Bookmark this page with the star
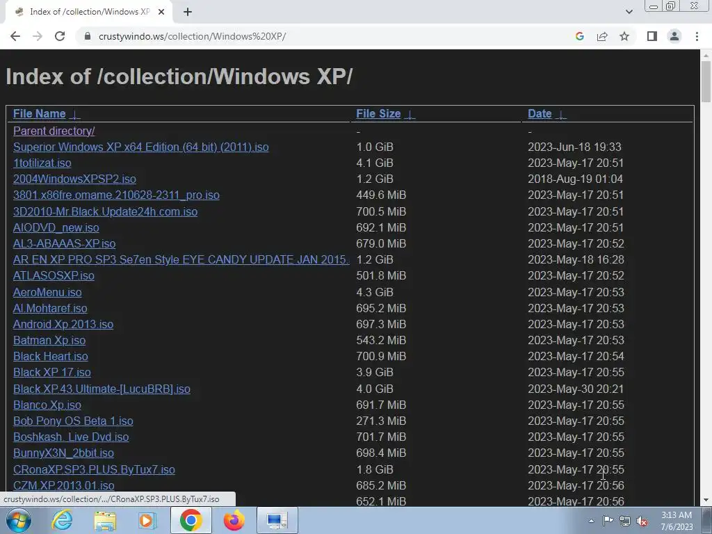 tap(624, 36)
